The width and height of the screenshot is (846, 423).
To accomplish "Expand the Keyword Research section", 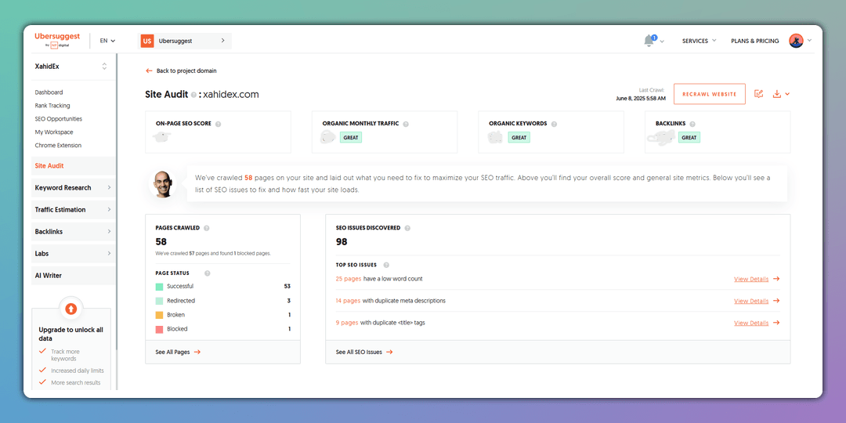I will [74, 188].
